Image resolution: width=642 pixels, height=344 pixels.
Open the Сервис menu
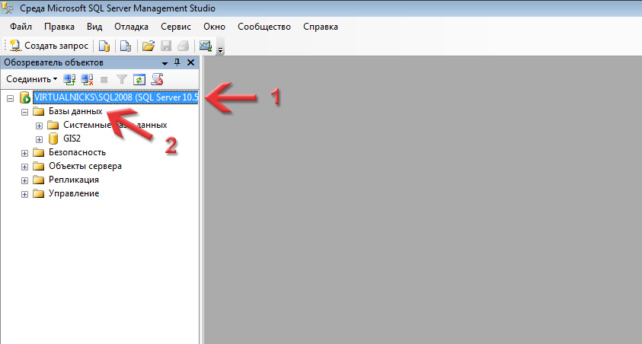click(x=176, y=27)
